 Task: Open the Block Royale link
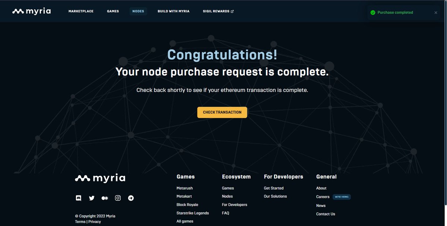187,205
